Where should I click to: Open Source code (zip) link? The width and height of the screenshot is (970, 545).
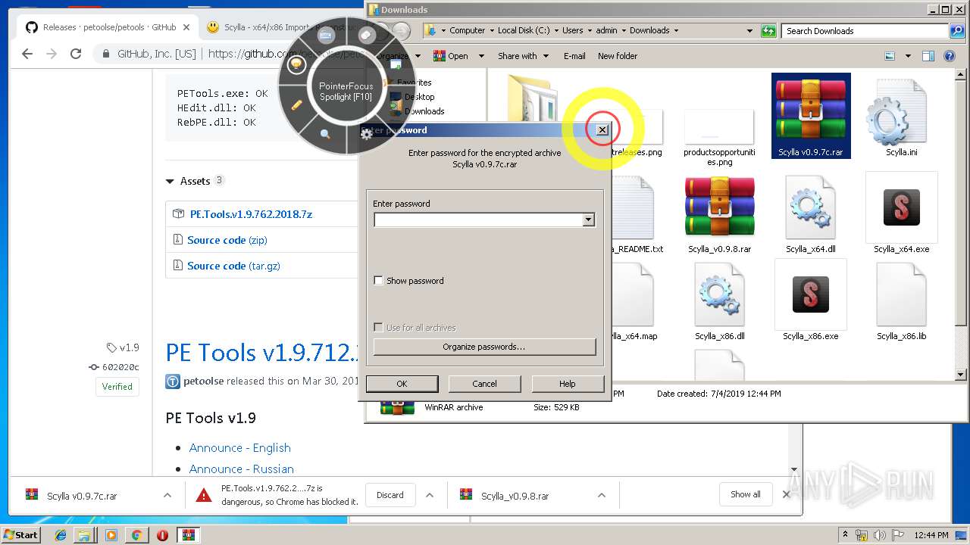[x=227, y=240]
